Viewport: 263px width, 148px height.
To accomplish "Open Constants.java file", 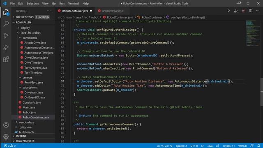I will coord(32,102).
